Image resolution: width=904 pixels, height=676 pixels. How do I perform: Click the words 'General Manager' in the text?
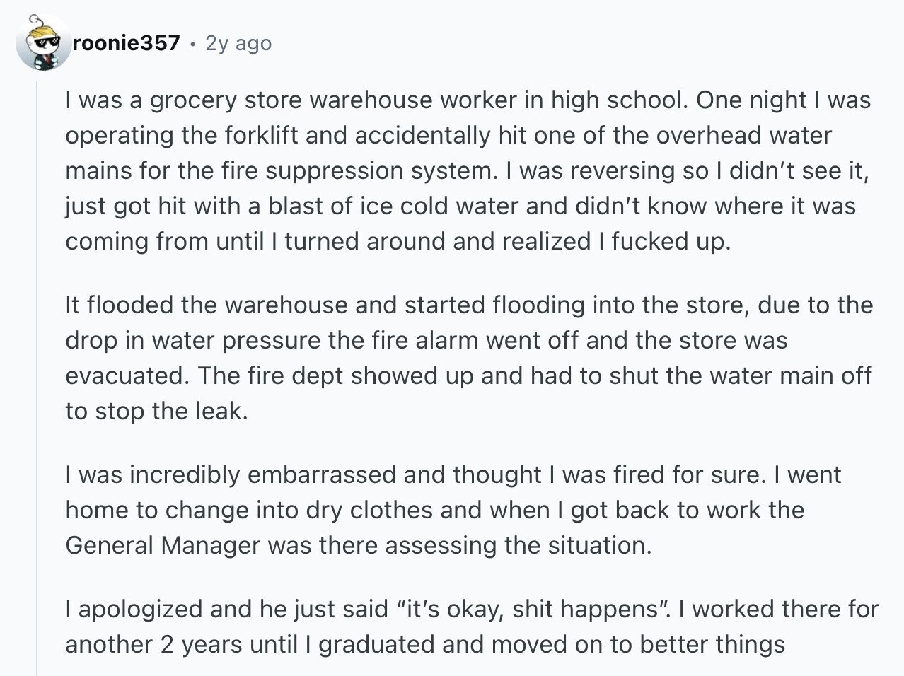(x=163, y=545)
